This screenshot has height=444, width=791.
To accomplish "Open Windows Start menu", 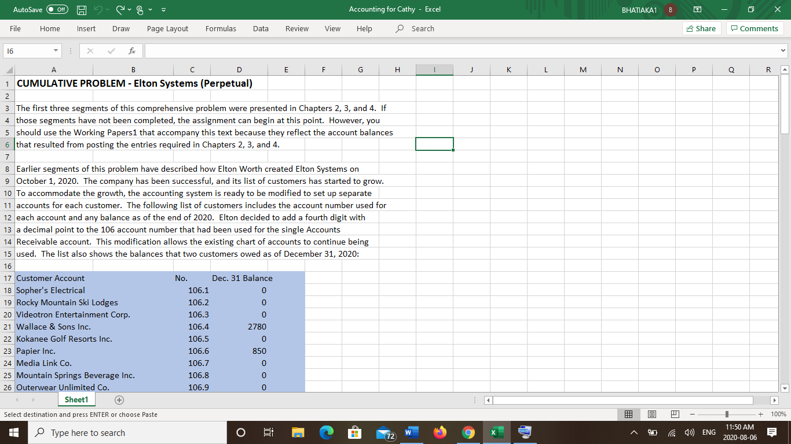I will pyautogui.click(x=14, y=432).
